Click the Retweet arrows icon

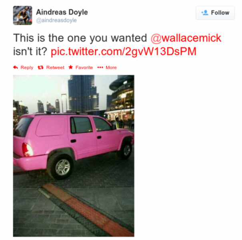click(x=40, y=68)
